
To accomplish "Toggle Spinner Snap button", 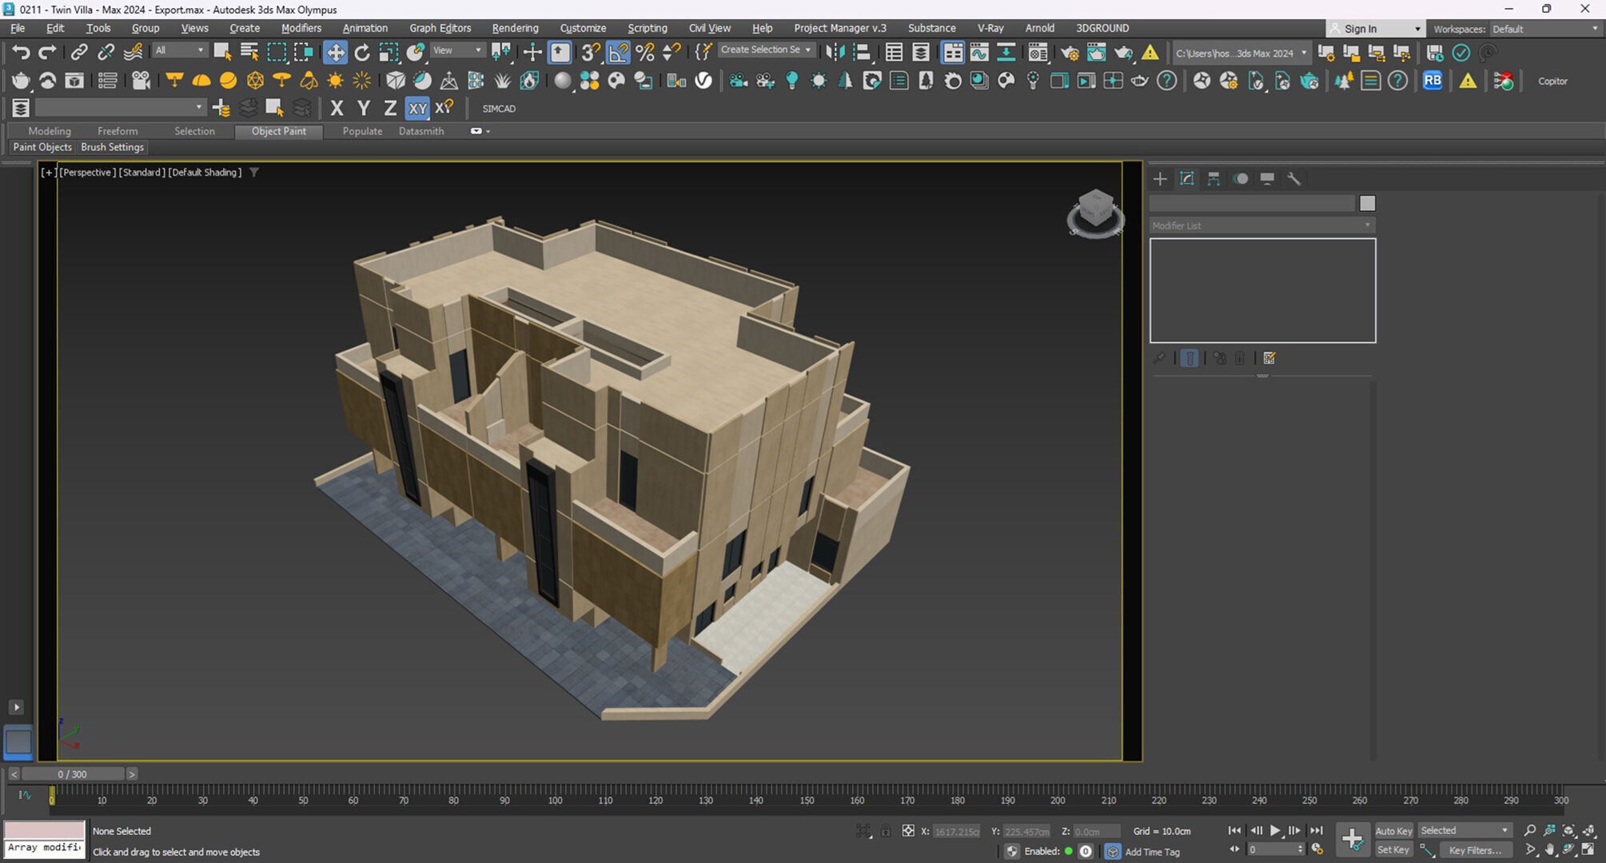I will (672, 53).
